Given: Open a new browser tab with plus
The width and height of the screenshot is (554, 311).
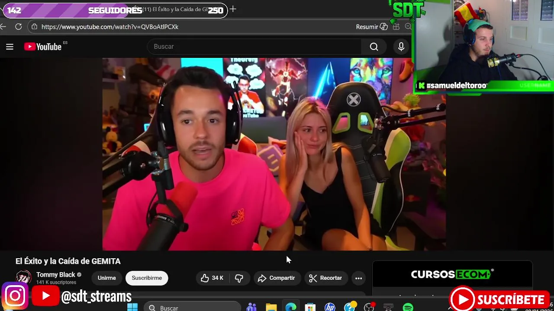Looking at the screenshot, I should pyautogui.click(x=233, y=9).
